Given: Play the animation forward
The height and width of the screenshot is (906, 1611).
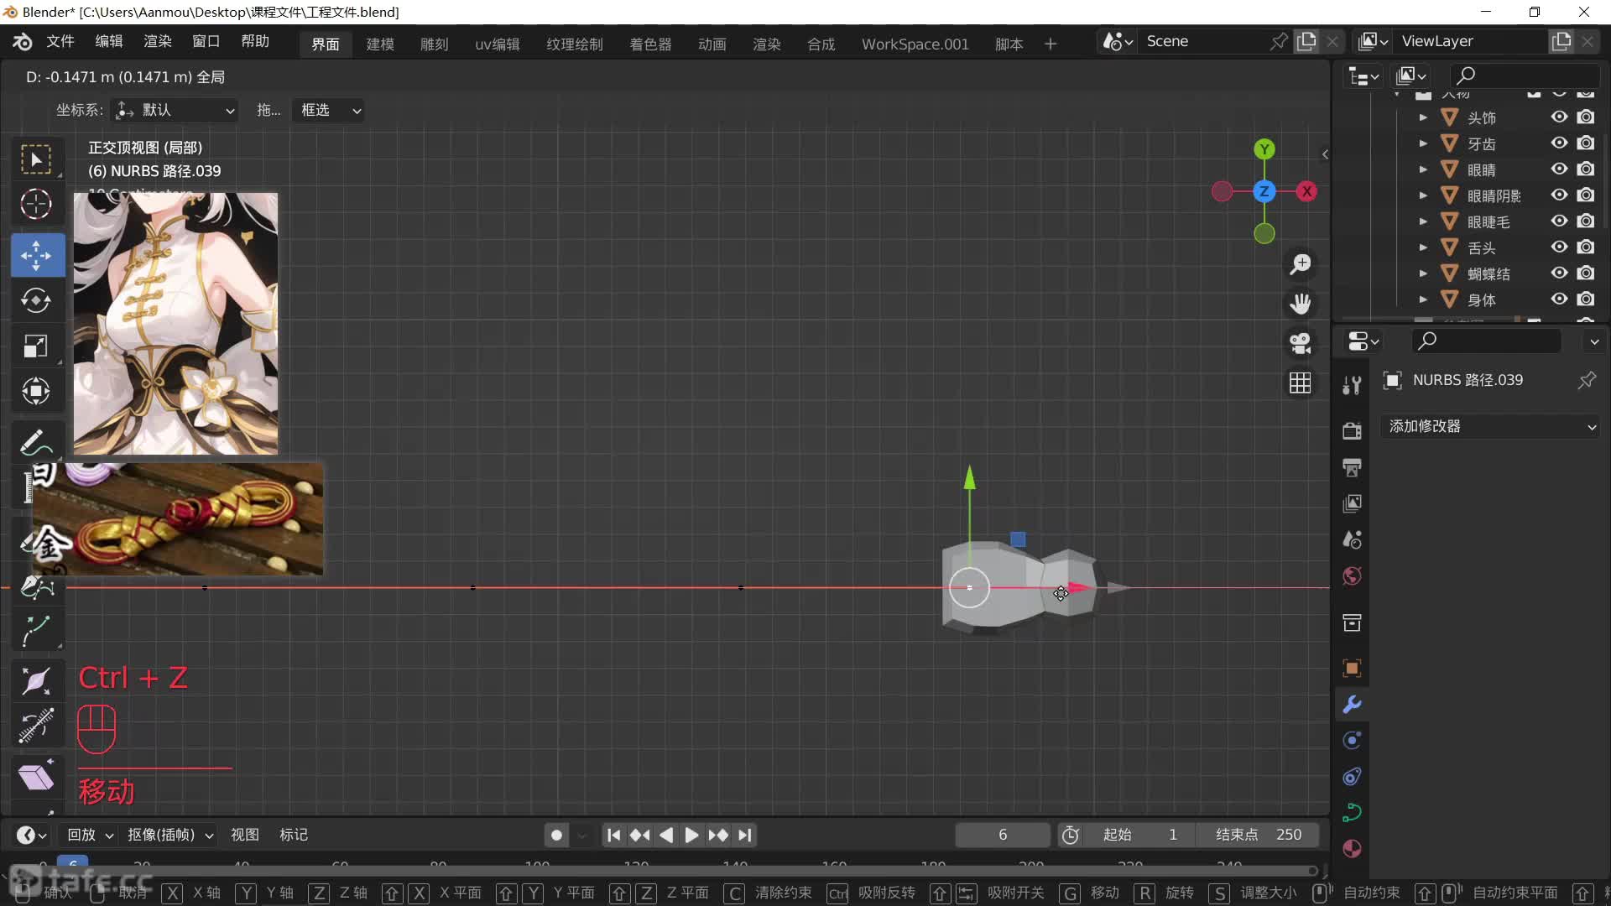Looking at the screenshot, I should click(x=691, y=836).
